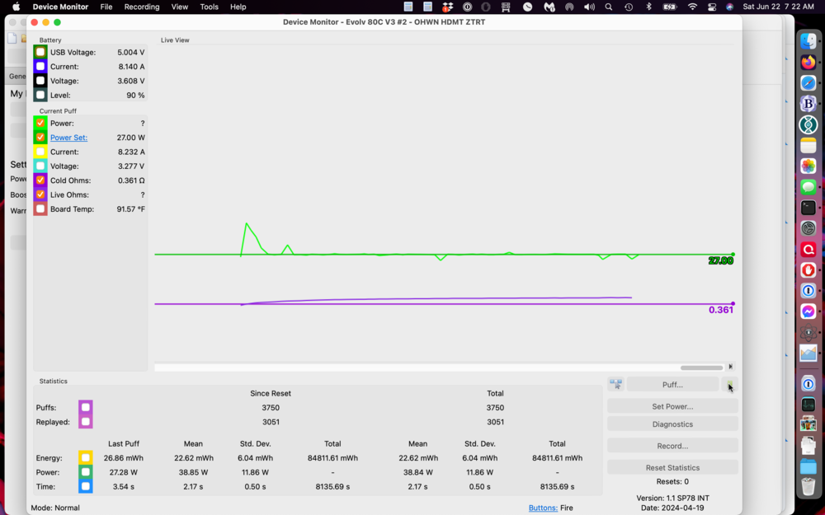Jump to end of Live View scrollbar

point(730,367)
